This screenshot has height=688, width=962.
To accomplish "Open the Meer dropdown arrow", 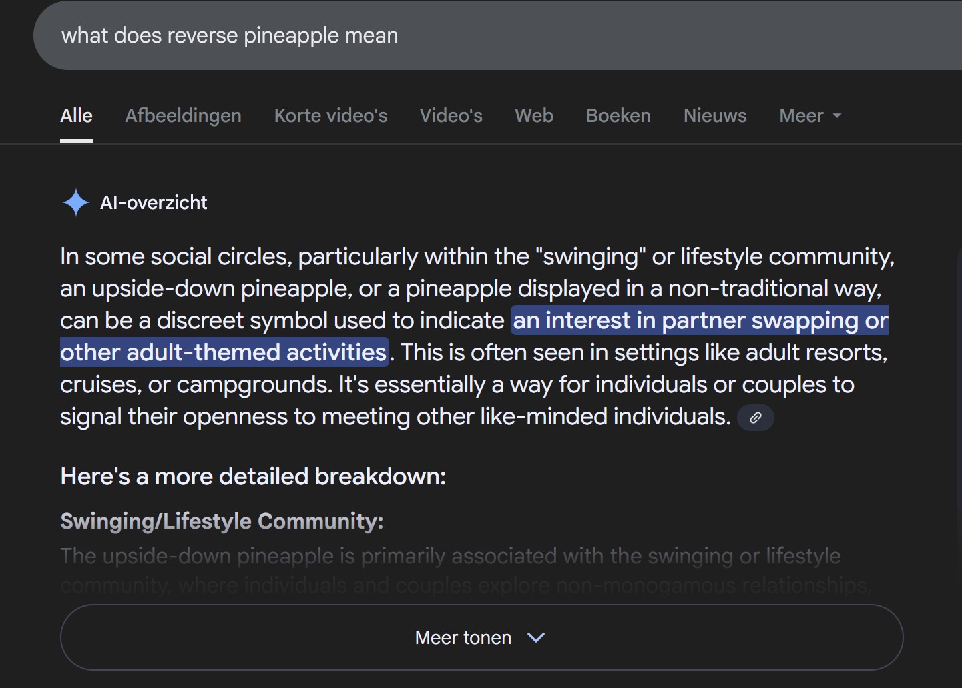I will 837,115.
